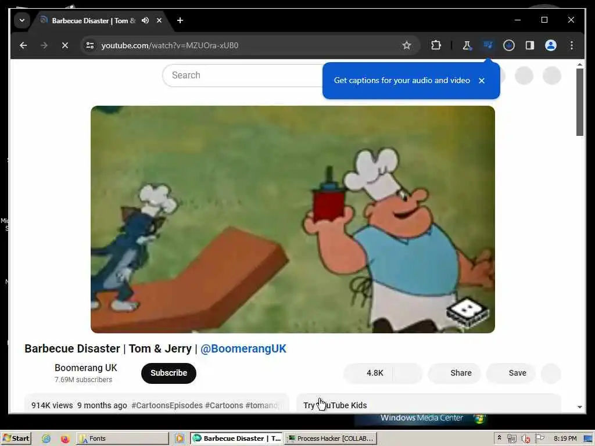Open the downloads circle icon
595x446 pixels.
pyautogui.click(x=509, y=45)
